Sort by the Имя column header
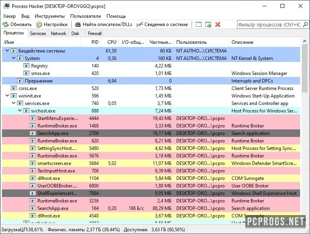The height and width of the screenshot is (234, 310). (x=41, y=42)
